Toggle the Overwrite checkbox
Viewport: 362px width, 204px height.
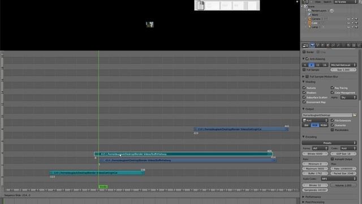point(332,125)
